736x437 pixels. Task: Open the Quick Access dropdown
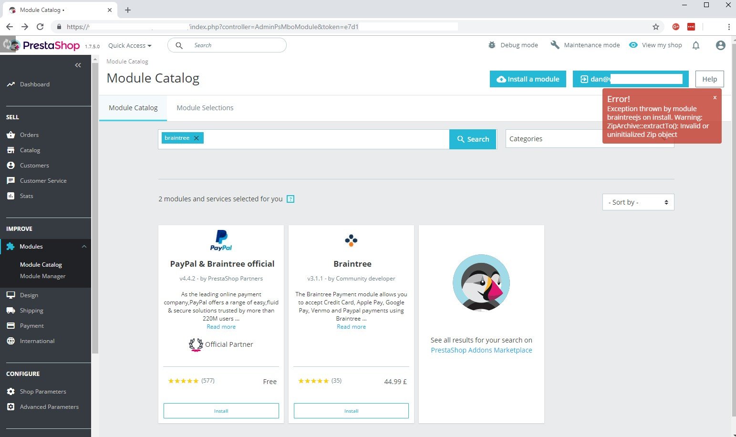click(130, 45)
